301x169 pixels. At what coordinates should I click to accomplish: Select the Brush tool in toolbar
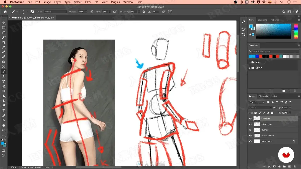tap(4, 72)
